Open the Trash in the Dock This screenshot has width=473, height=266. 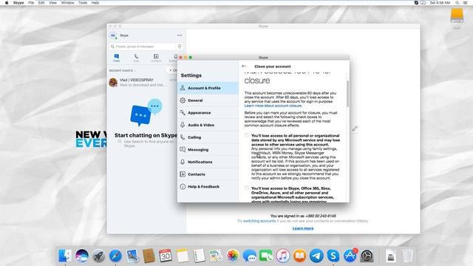coord(407,256)
